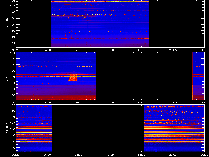The image size is (209, 157).
Task: Click the 80 frequency tick label on San Vito axis
Action: point(14,31)
